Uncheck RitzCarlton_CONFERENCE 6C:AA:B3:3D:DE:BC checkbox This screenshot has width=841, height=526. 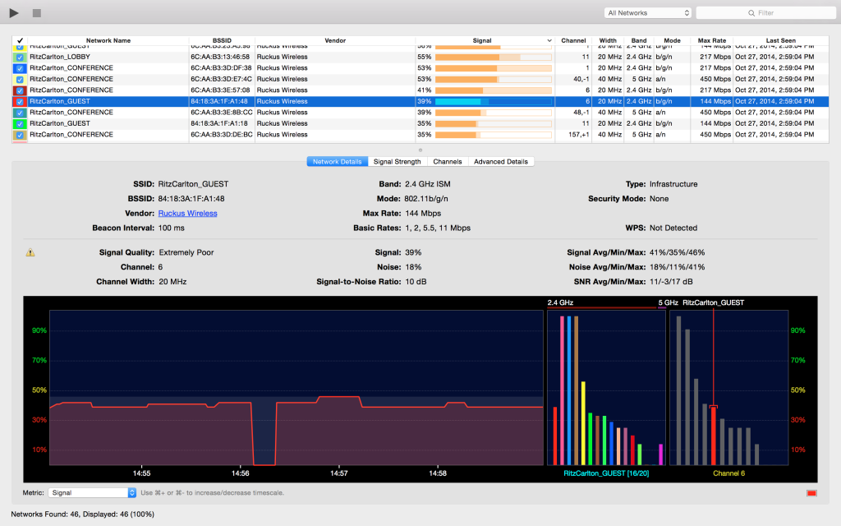pyautogui.click(x=20, y=135)
